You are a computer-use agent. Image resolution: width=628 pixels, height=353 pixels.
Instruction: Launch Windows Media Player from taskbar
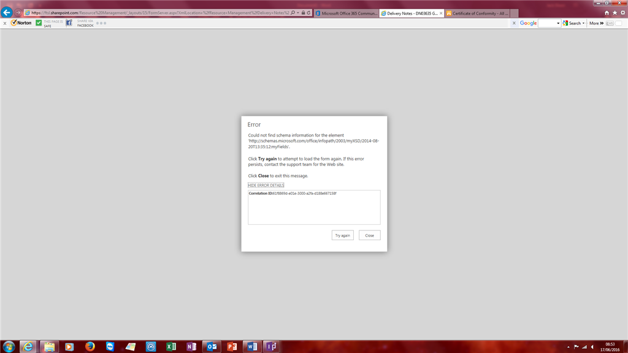(69, 347)
